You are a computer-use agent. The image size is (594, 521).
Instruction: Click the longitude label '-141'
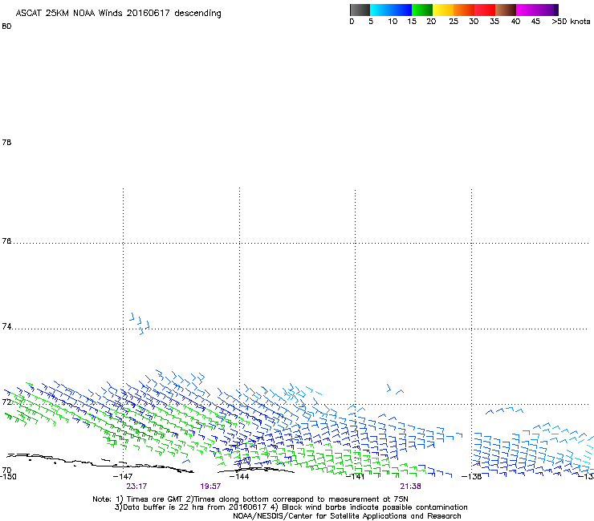coord(355,476)
